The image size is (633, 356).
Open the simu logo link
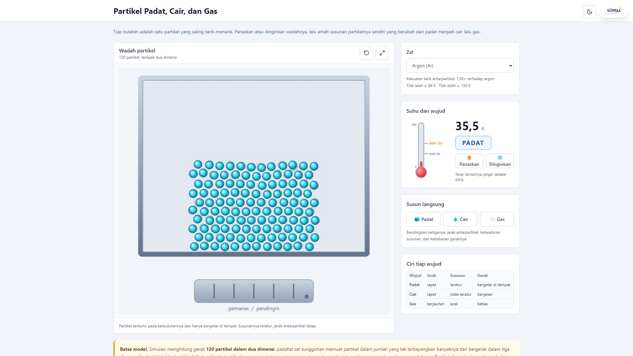pos(614,11)
